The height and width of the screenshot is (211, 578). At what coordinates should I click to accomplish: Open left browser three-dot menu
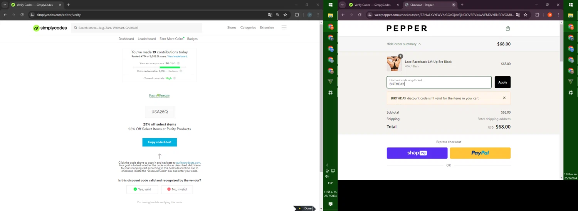click(318, 15)
